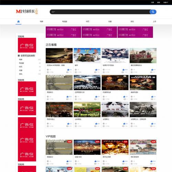The image size is (172, 172).
Task: Click the M1938 site logo
Action: (x=27, y=11)
